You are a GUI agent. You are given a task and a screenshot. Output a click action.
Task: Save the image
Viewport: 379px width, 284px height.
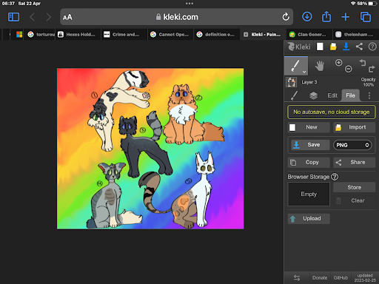pyautogui.click(x=310, y=145)
